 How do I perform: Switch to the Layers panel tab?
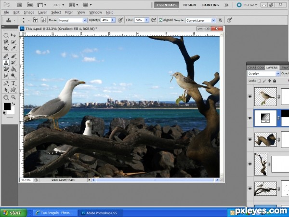coord(272,68)
